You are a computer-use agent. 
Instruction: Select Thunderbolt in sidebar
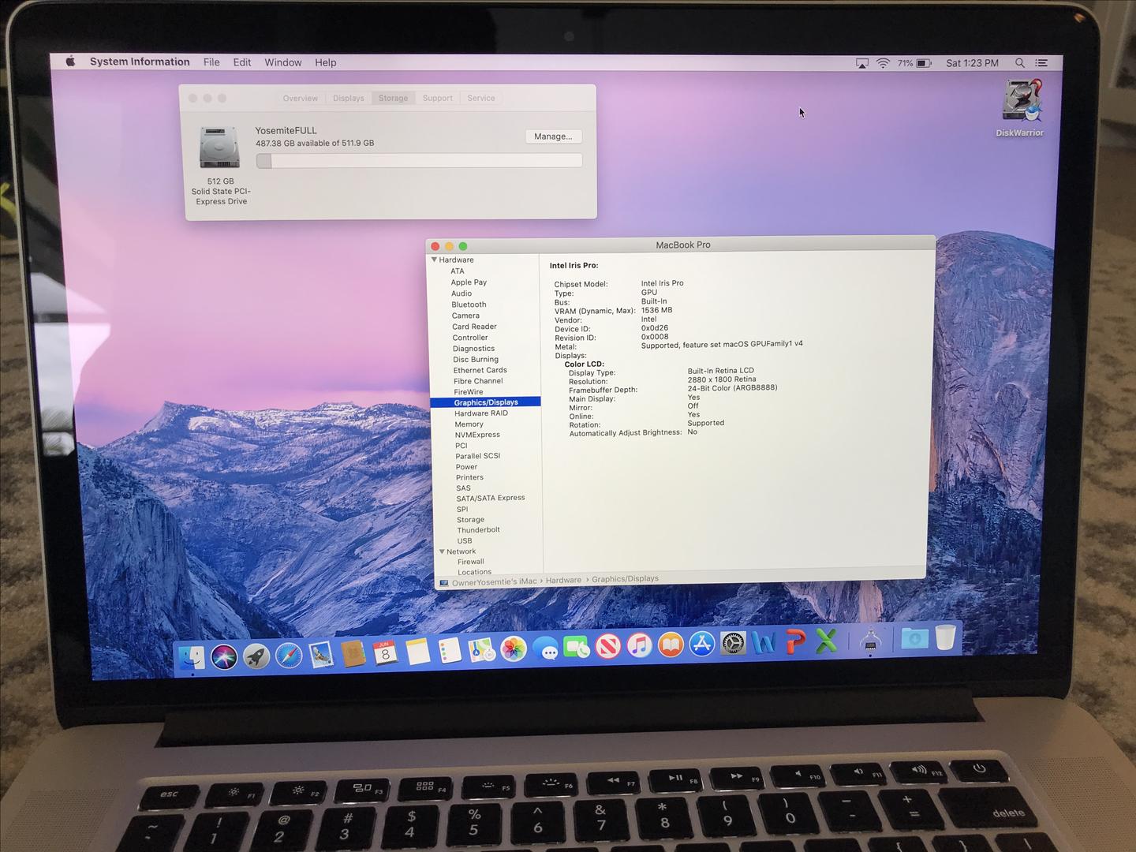(x=478, y=530)
